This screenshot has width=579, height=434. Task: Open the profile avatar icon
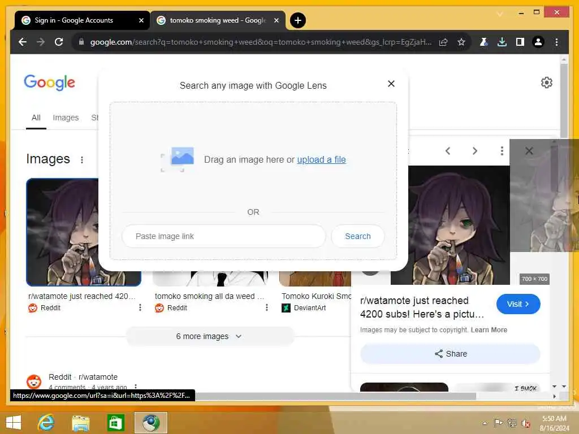pos(538,42)
